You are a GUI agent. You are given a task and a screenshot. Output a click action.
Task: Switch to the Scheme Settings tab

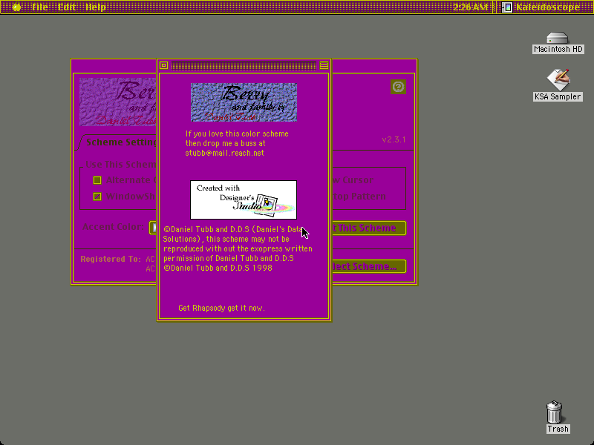click(x=120, y=142)
